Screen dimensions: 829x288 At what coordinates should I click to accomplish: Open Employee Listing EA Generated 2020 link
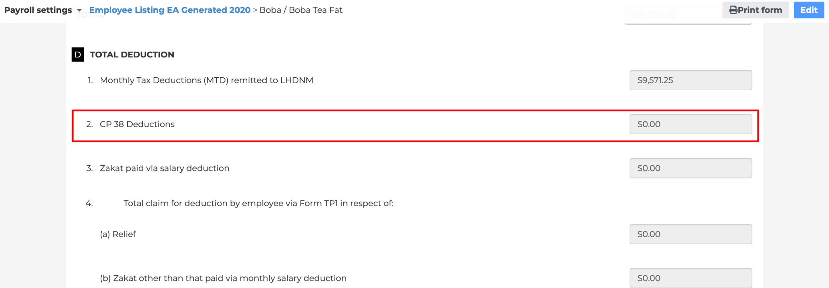pos(170,10)
